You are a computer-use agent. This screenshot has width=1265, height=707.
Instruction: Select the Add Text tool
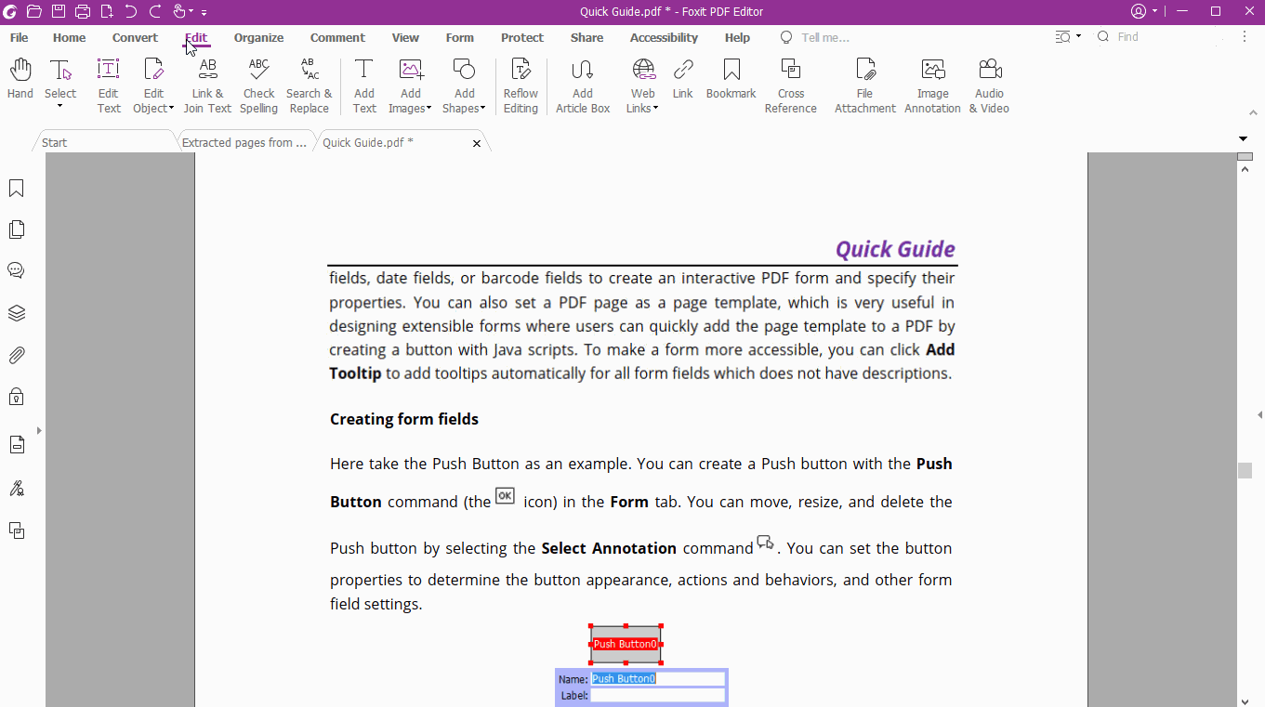point(364,86)
